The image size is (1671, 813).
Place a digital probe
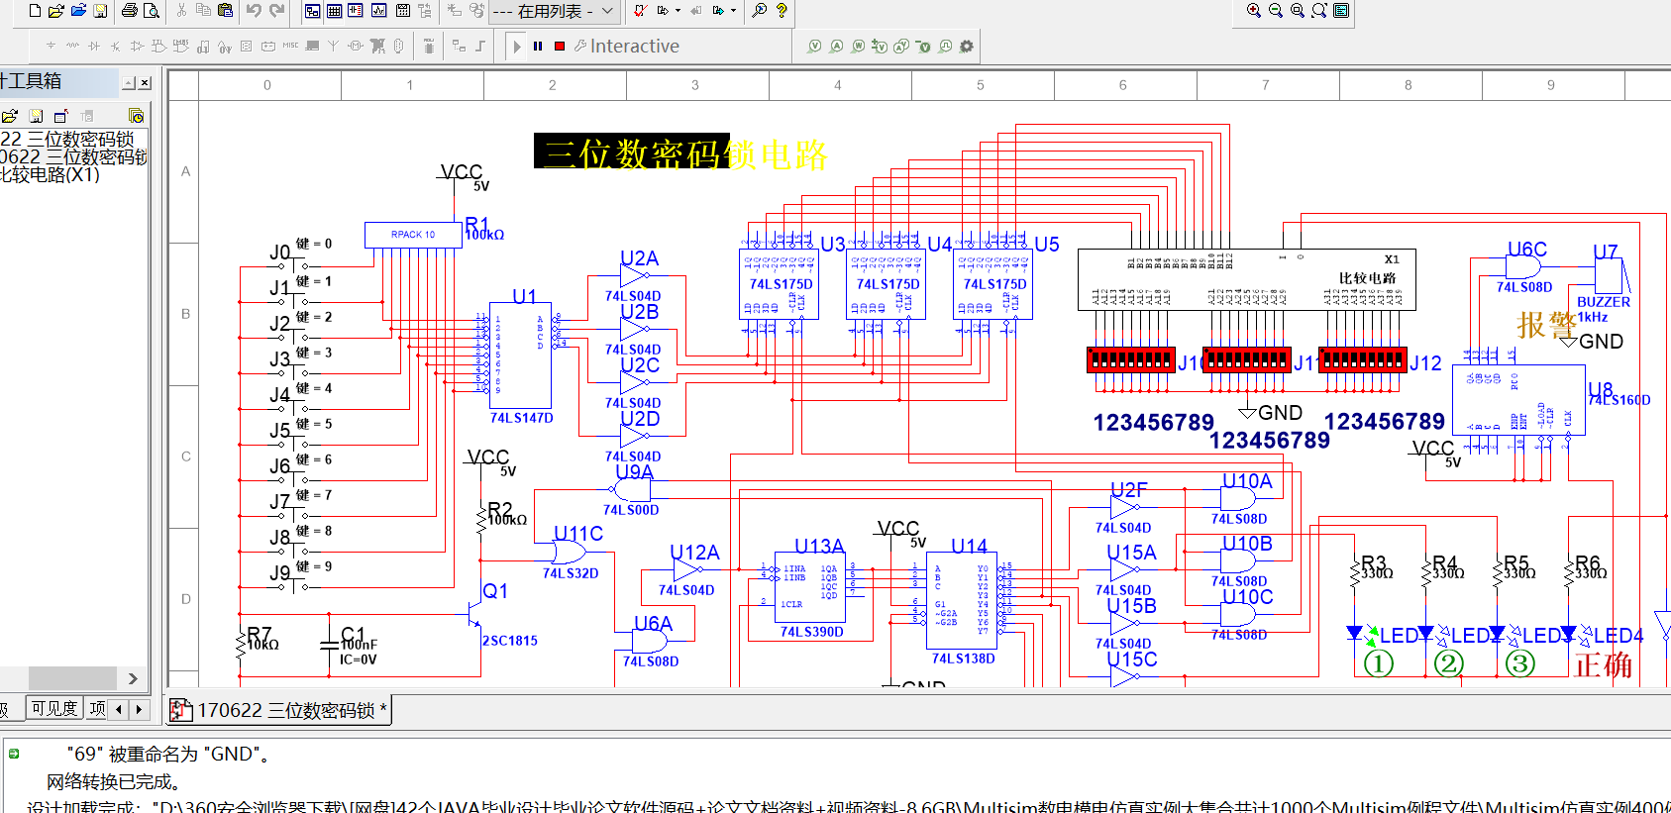point(945,46)
